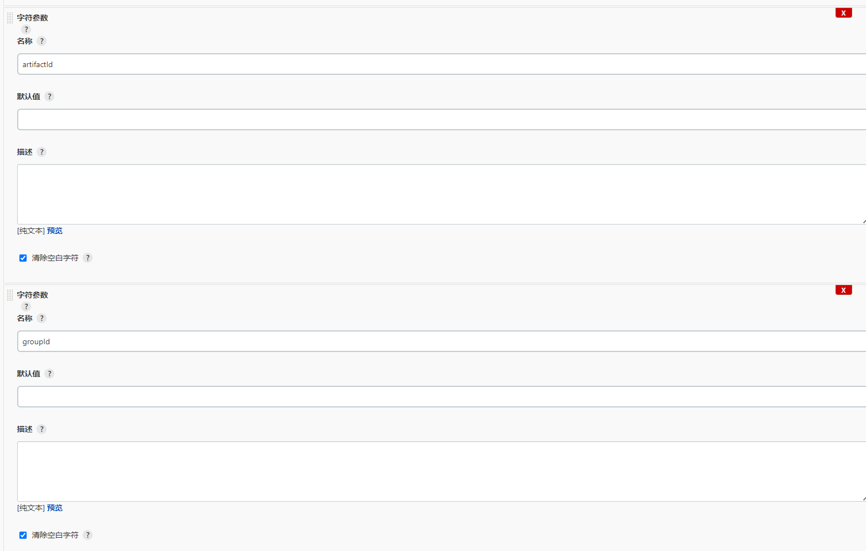Open help for second 描述 field

click(x=42, y=429)
